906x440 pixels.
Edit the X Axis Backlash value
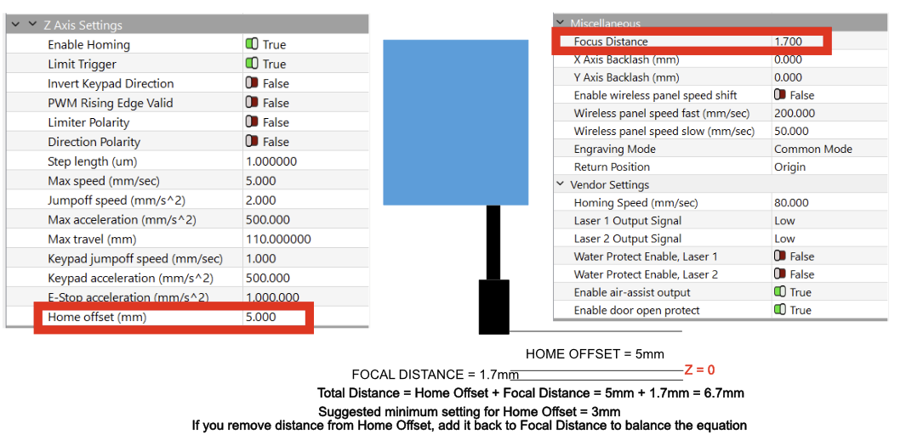(x=787, y=59)
